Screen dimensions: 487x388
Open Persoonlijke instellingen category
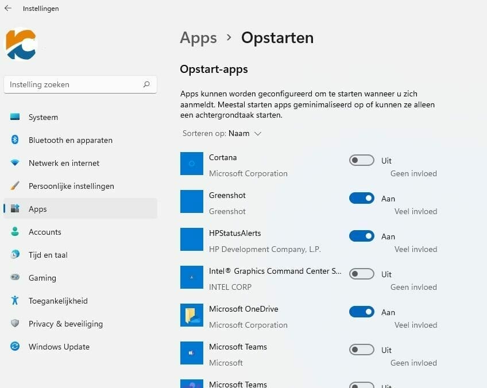click(71, 186)
